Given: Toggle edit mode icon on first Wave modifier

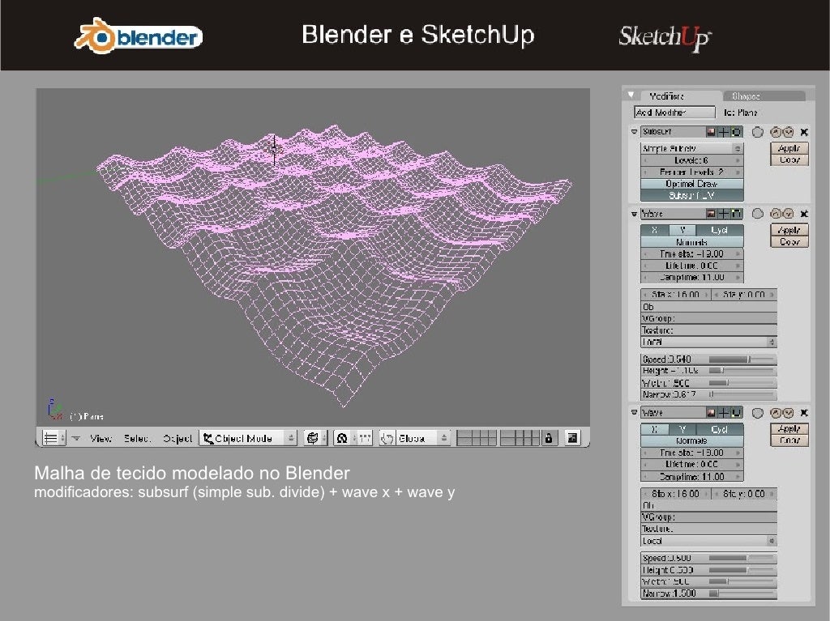Looking at the screenshot, I should click(x=736, y=214).
